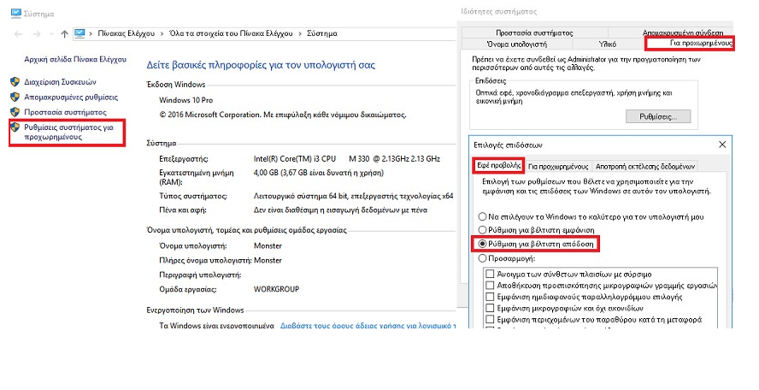Switch to the Υλικό tab
759x390 pixels.
tap(609, 43)
